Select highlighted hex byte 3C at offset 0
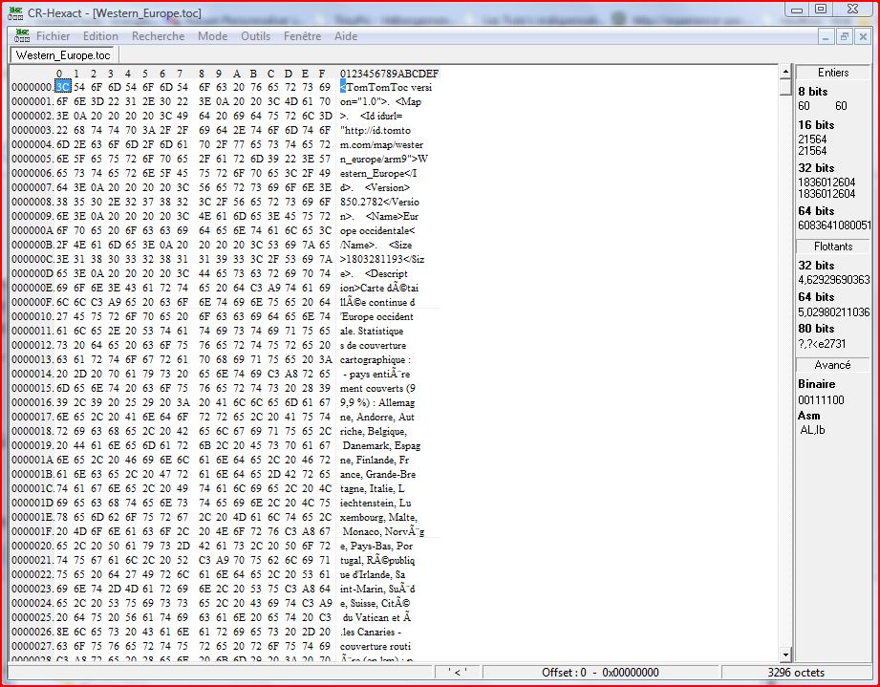Image resolution: width=880 pixels, height=687 pixels. [x=63, y=87]
